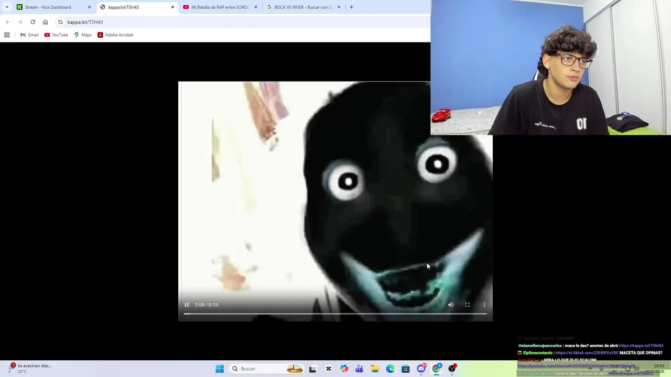The width and height of the screenshot is (671, 377).
Task: Open the vt.tiktok.com link in chat
Action: tap(587, 353)
